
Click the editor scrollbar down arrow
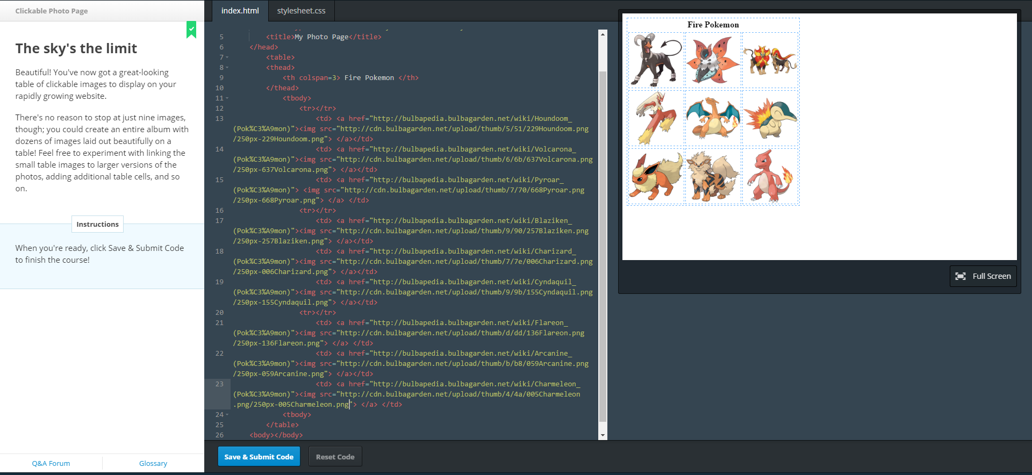point(603,435)
